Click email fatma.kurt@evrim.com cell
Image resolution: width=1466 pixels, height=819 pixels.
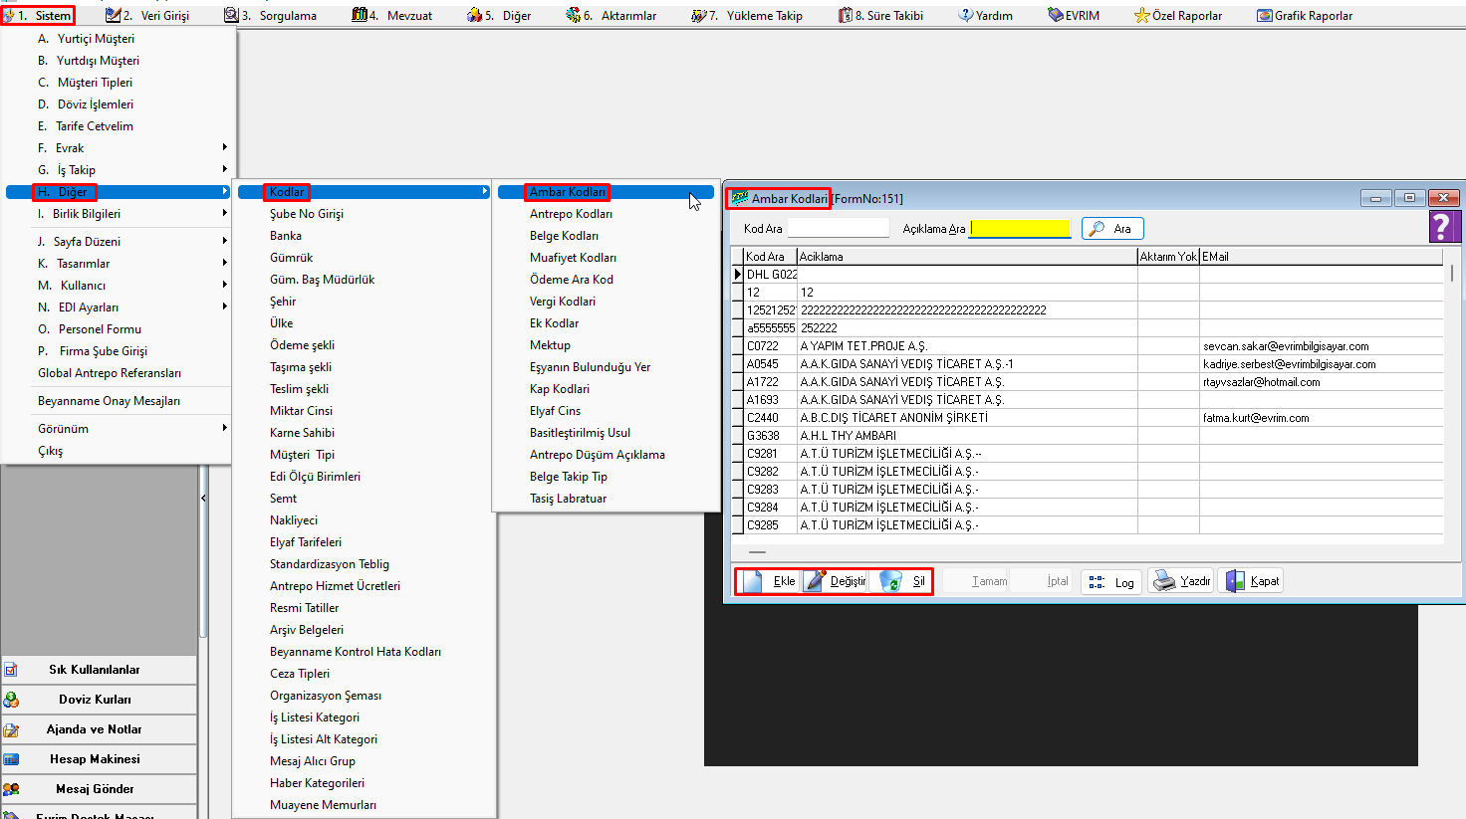pos(1321,417)
